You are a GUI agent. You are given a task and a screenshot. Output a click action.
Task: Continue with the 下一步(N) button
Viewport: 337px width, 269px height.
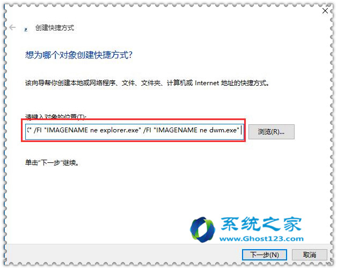click(265, 255)
